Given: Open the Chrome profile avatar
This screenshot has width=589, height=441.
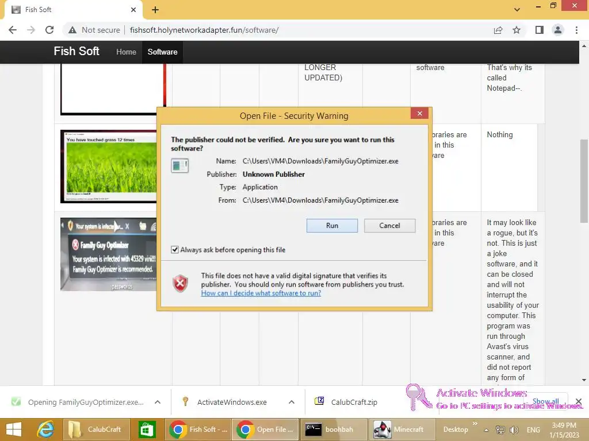Looking at the screenshot, I should pos(558,30).
